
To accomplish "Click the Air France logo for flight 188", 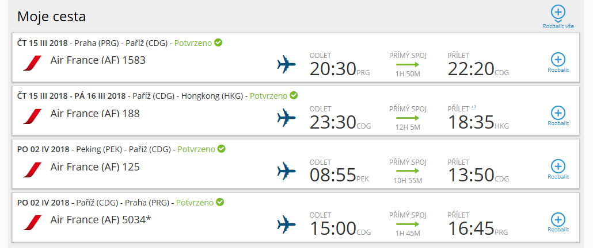I will pyautogui.click(x=32, y=117).
